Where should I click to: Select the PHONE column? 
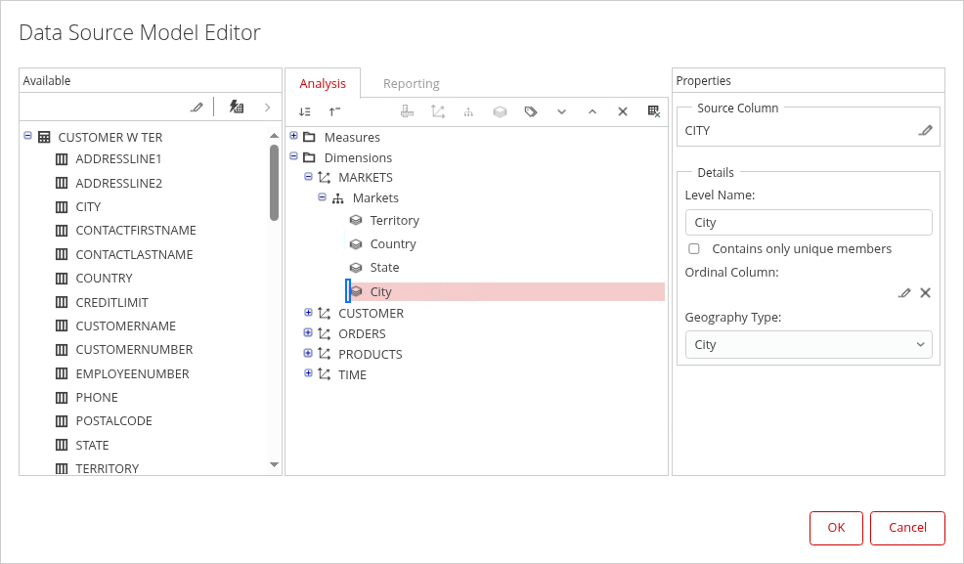point(97,398)
